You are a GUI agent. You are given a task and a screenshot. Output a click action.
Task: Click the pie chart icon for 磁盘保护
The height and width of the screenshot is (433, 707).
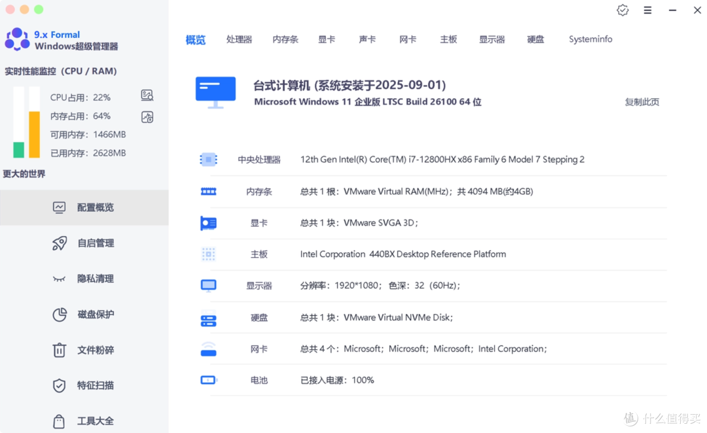(x=59, y=315)
